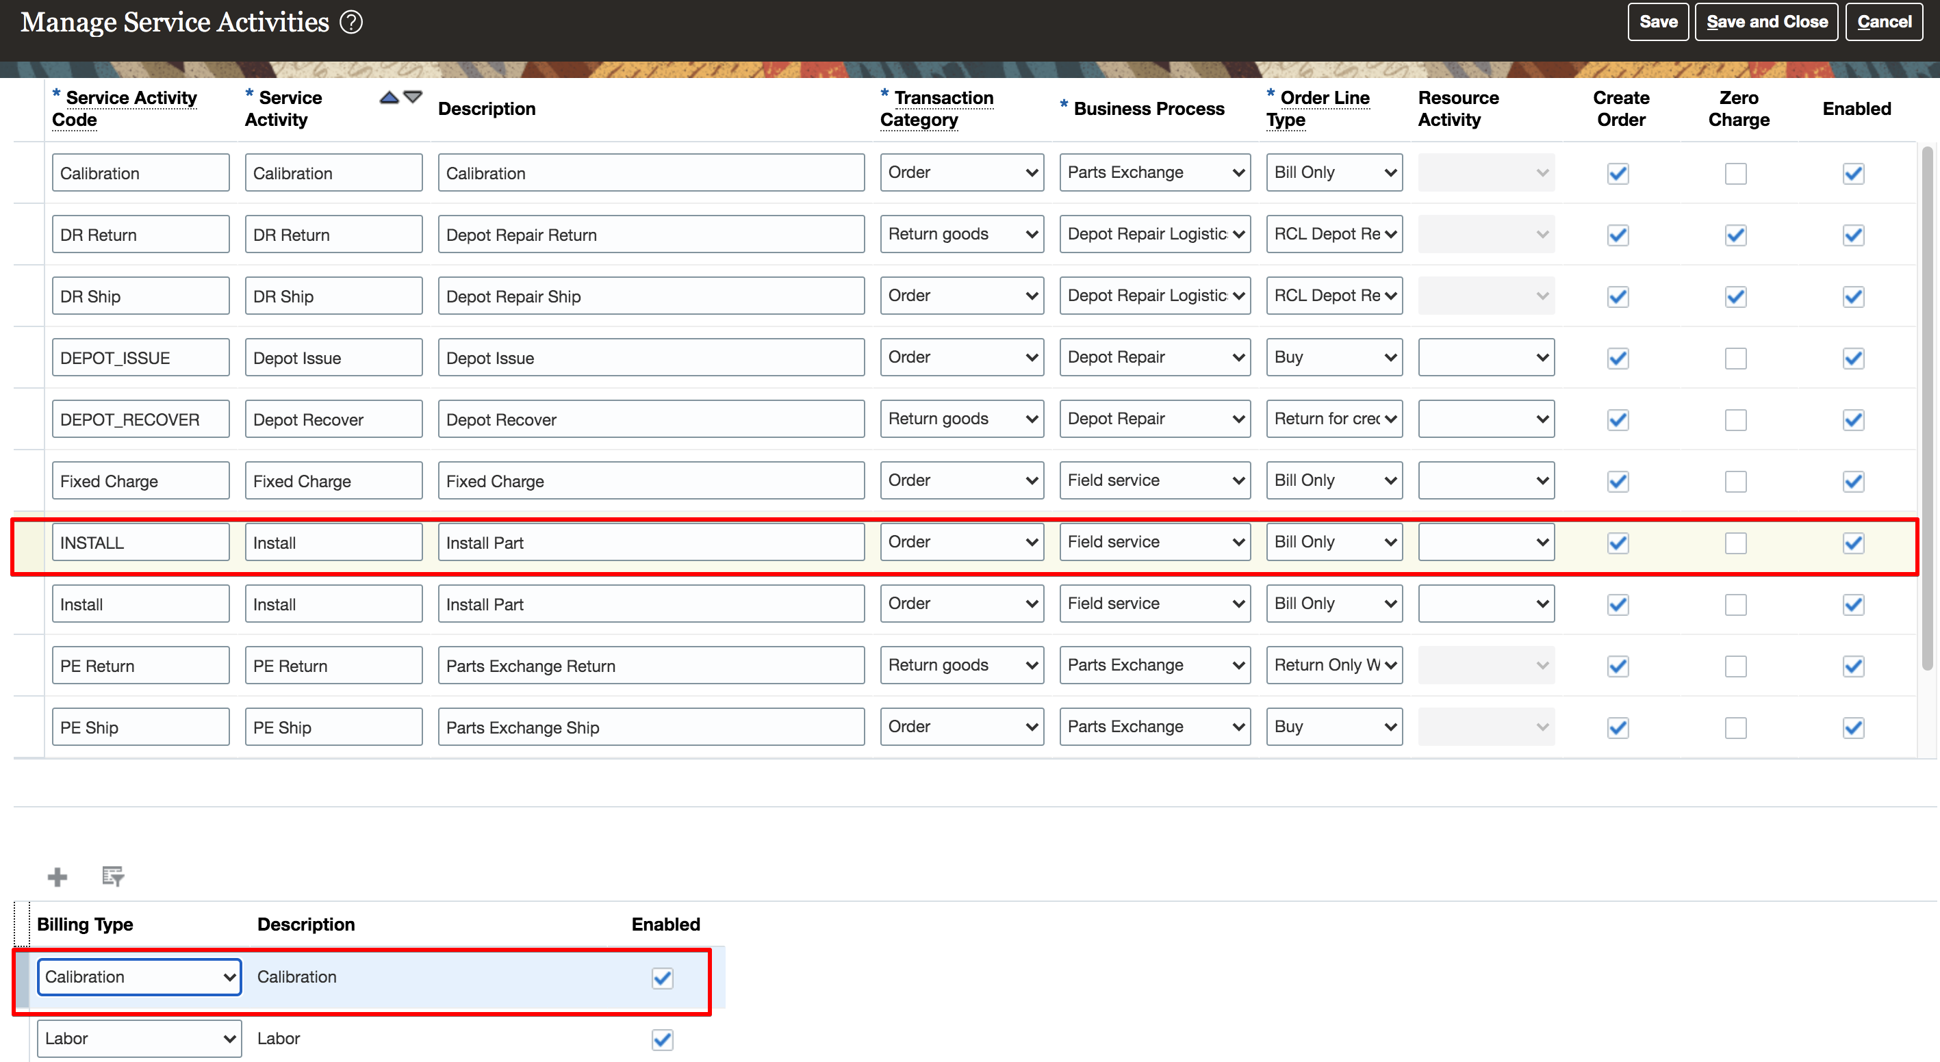Open the help icon beside the page title

point(351,22)
